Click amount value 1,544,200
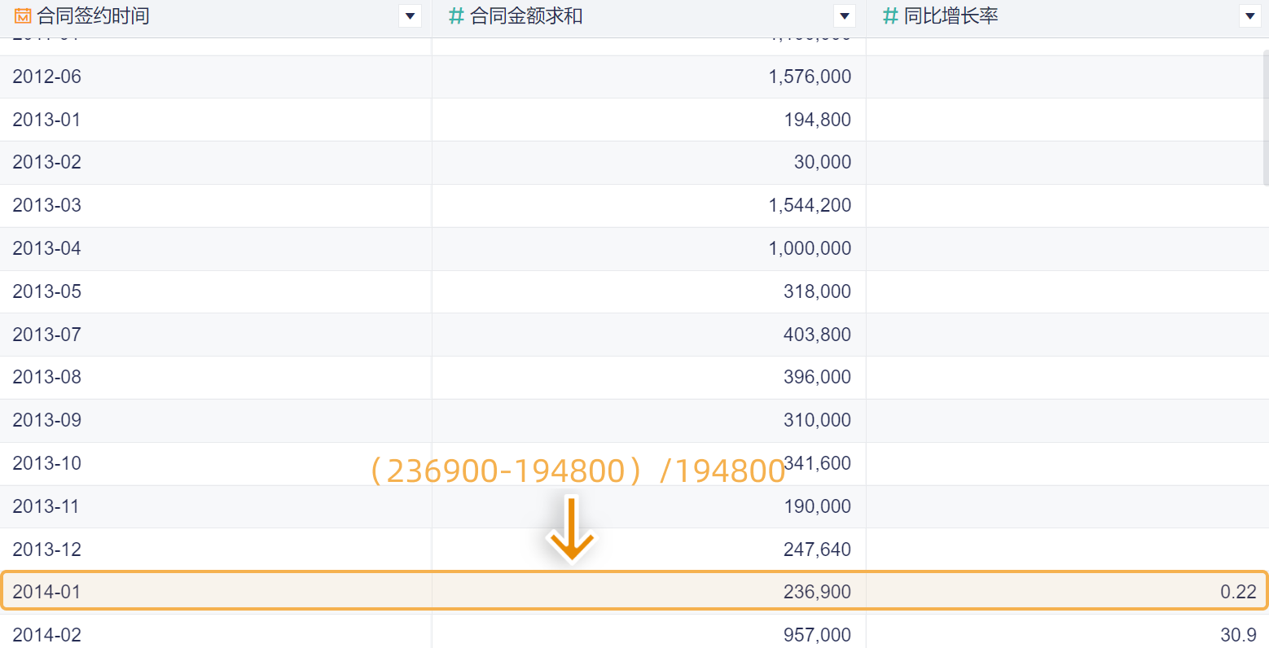Image resolution: width=1269 pixels, height=648 pixels. point(810,205)
